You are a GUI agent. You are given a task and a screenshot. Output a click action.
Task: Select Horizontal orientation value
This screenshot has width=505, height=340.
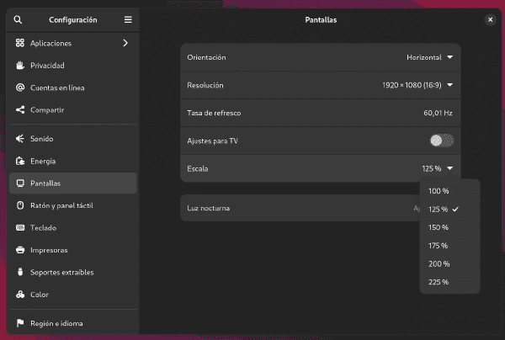coord(424,57)
